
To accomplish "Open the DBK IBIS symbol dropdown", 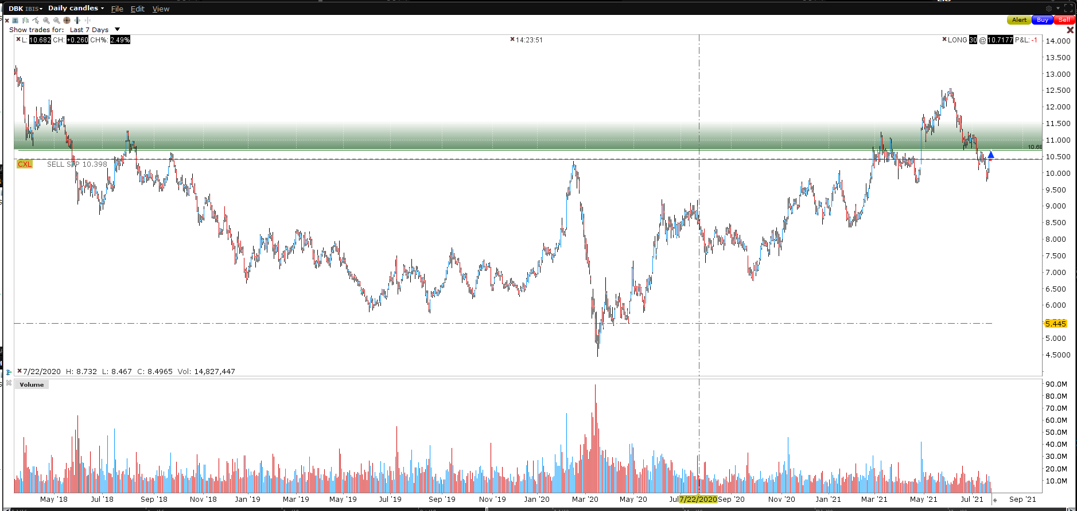I will click(25, 9).
